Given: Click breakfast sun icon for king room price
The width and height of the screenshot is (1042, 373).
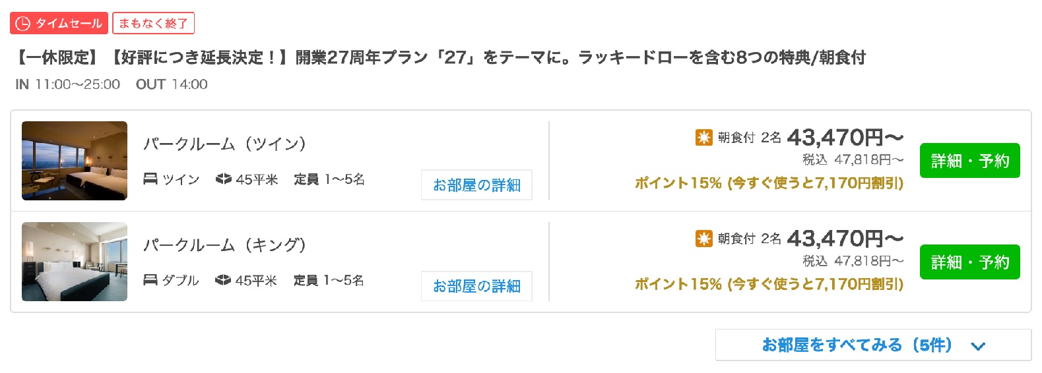Looking at the screenshot, I should [x=704, y=239].
